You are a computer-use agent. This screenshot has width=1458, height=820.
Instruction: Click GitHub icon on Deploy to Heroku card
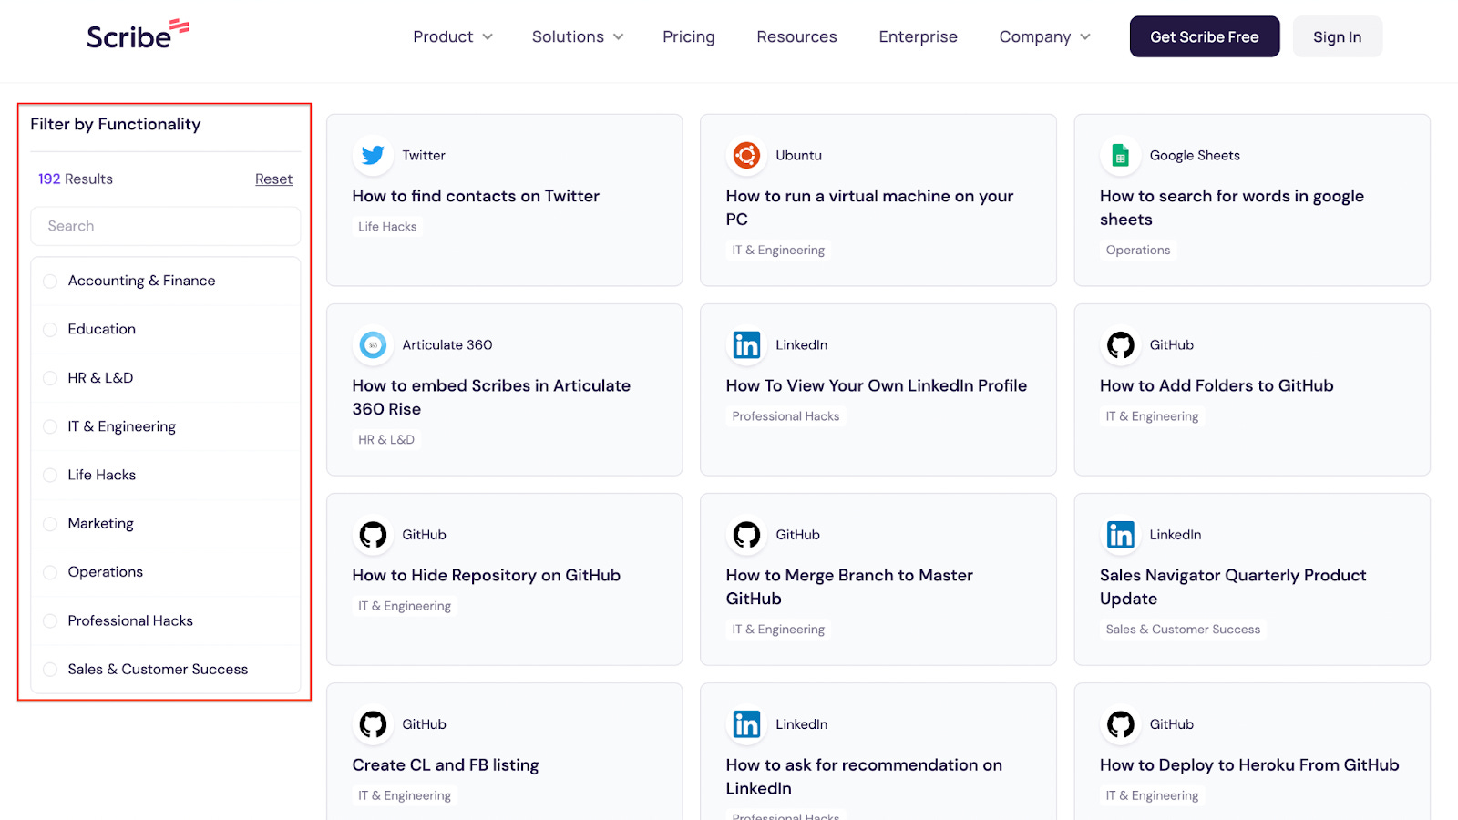(x=1120, y=724)
